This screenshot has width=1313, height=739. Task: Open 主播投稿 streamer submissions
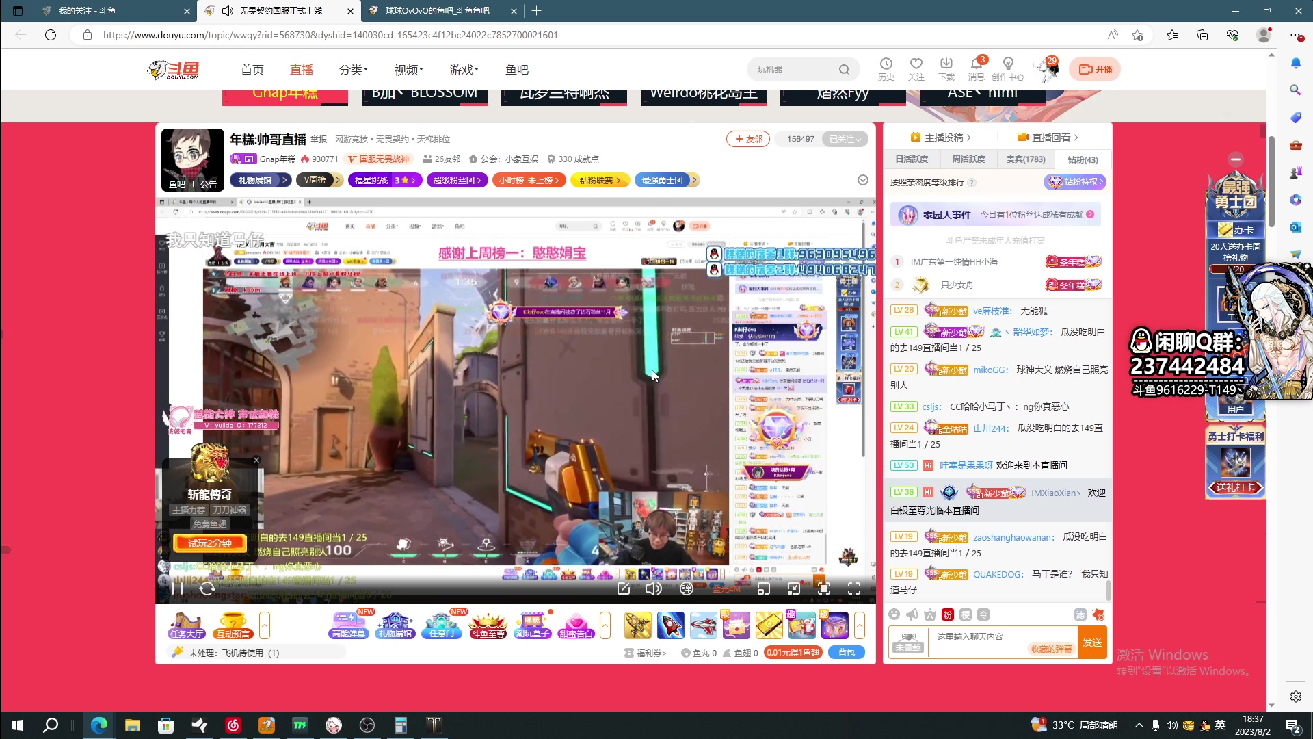941,138
